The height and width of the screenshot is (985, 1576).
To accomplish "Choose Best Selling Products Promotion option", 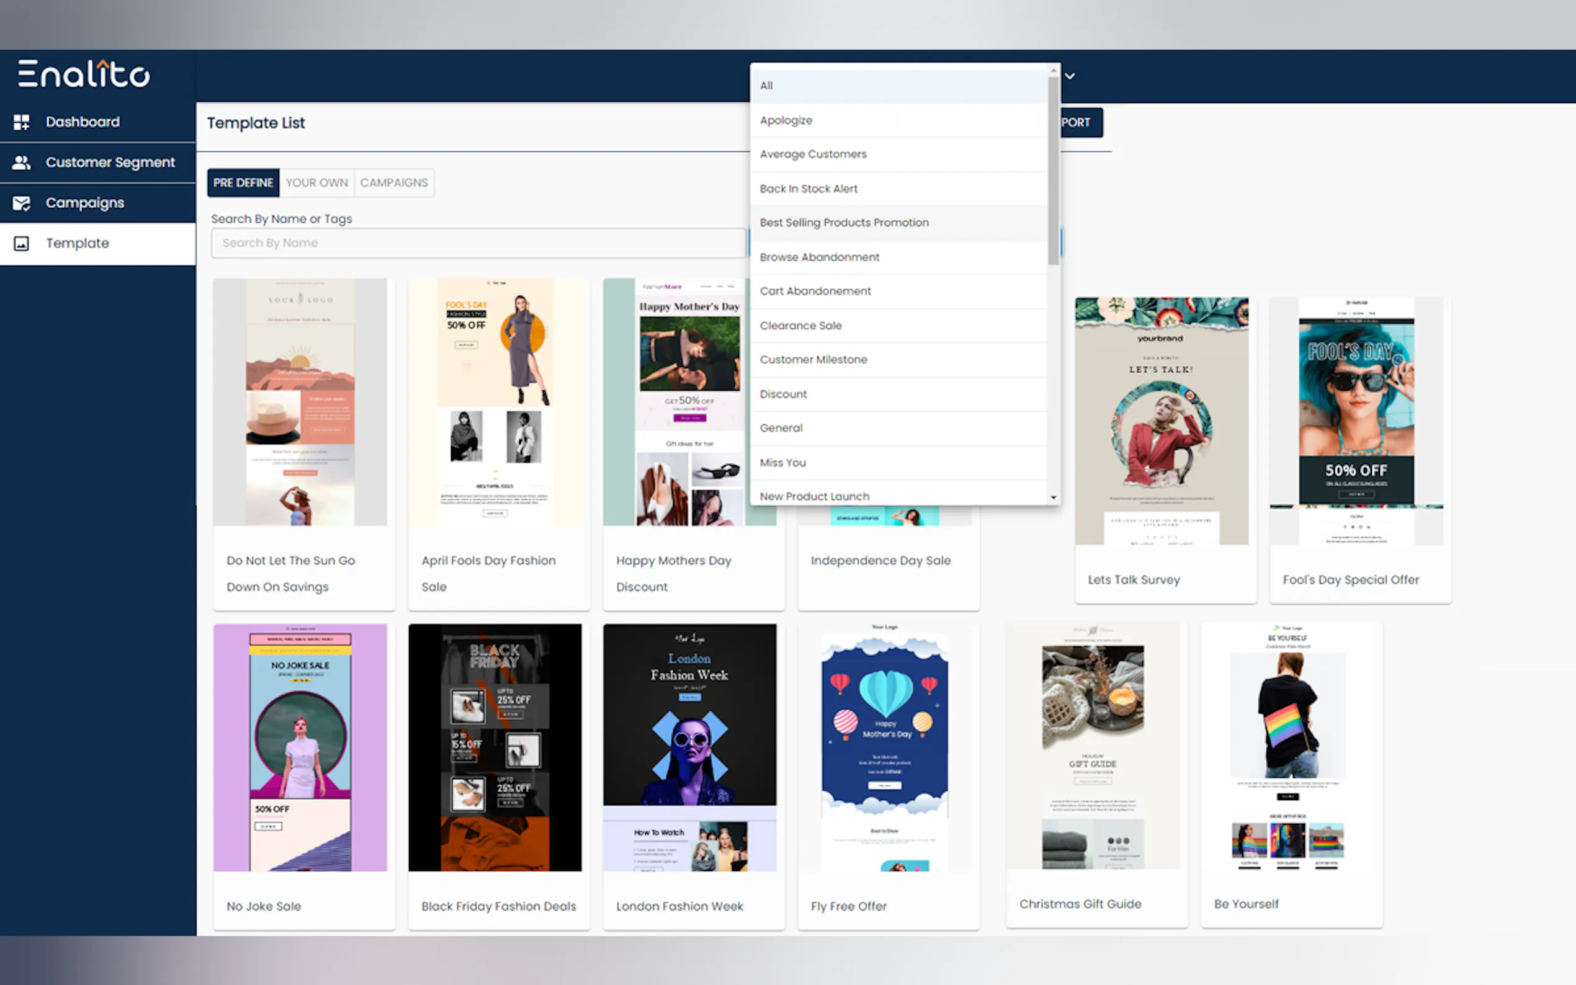I will pos(898,223).
